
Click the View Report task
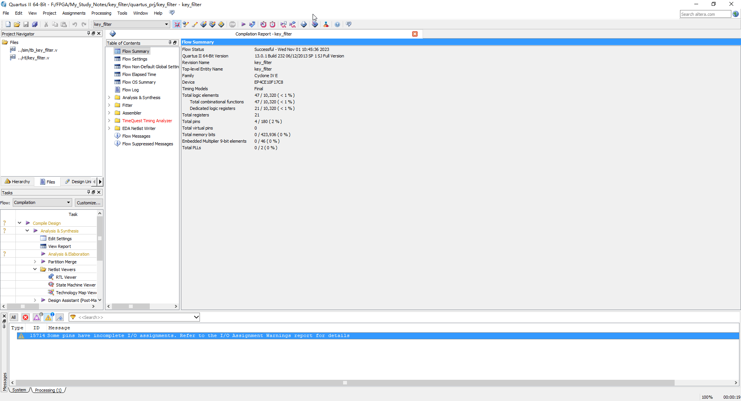(x=59, y=246)
